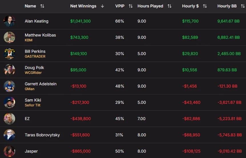
Task: Click the sort arrows next to Hourly BB
Action: tap(243, 6)
